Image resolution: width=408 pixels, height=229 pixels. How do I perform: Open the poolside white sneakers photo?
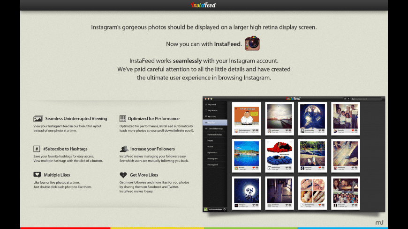312,154
